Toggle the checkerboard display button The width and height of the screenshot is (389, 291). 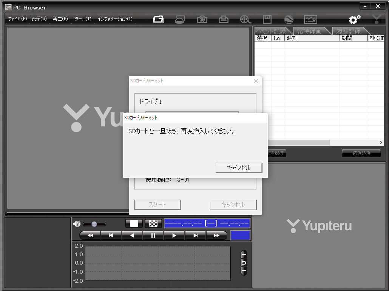tap(153, 223)
